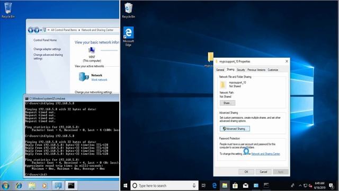Open Command Prompt taskbar icon on Windows 10
The image size is (339, 191).
pyautogui.click(x=266, y=186)
